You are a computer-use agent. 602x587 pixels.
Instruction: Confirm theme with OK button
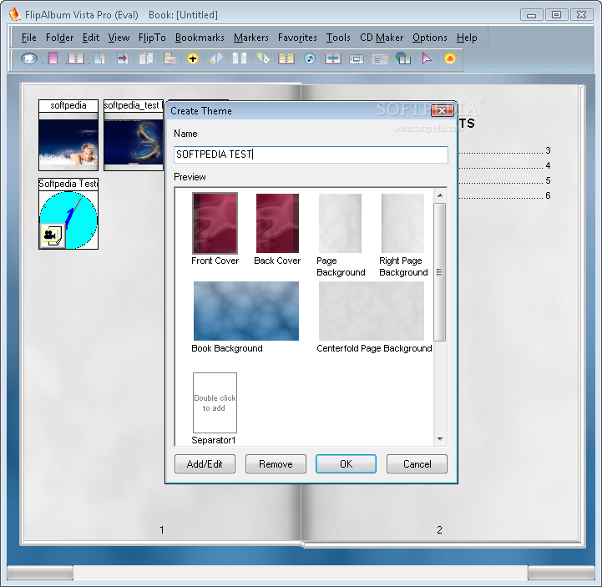click(346, 463)
